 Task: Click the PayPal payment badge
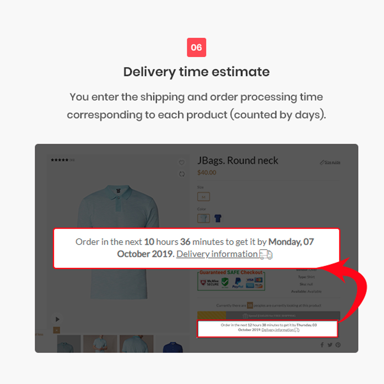238,283
